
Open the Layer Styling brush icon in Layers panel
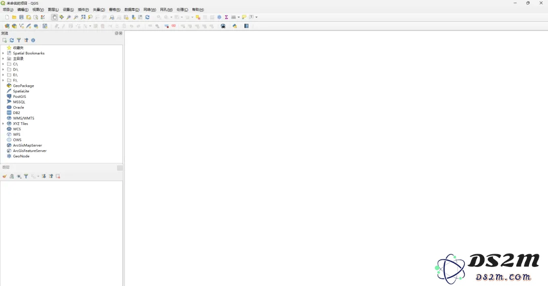coord(5,176)
